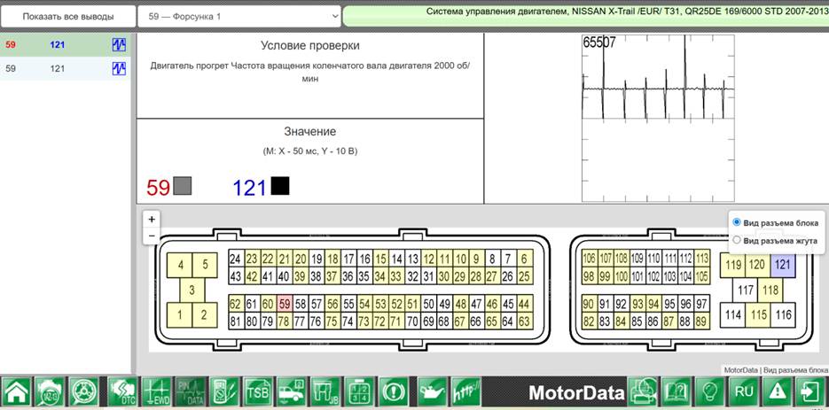Click blue '121' text in highlighted row
This screenshot has width=829, height=410.
(x=57, y=45)
